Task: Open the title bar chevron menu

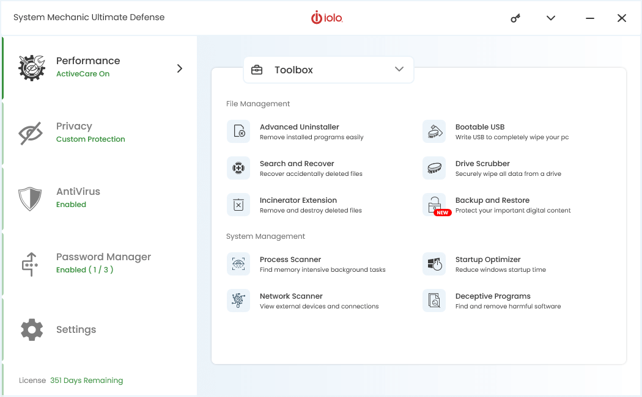Action: 551,18
